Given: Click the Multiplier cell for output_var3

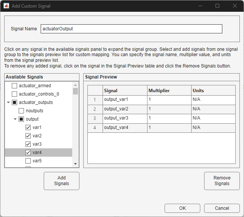Looking at the screenshot, I should (x=169, y=118).
